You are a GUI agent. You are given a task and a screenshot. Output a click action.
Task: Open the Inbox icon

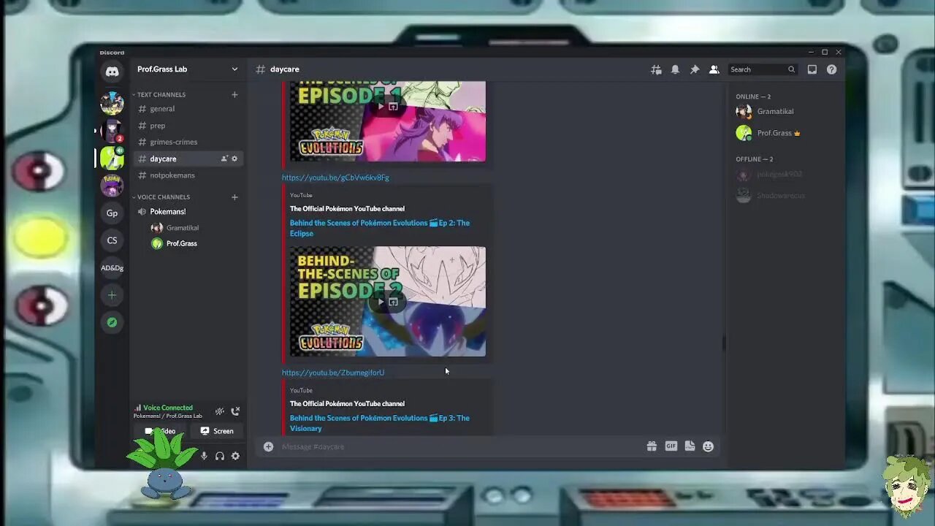pyautogui.click(x=812, y=69)
